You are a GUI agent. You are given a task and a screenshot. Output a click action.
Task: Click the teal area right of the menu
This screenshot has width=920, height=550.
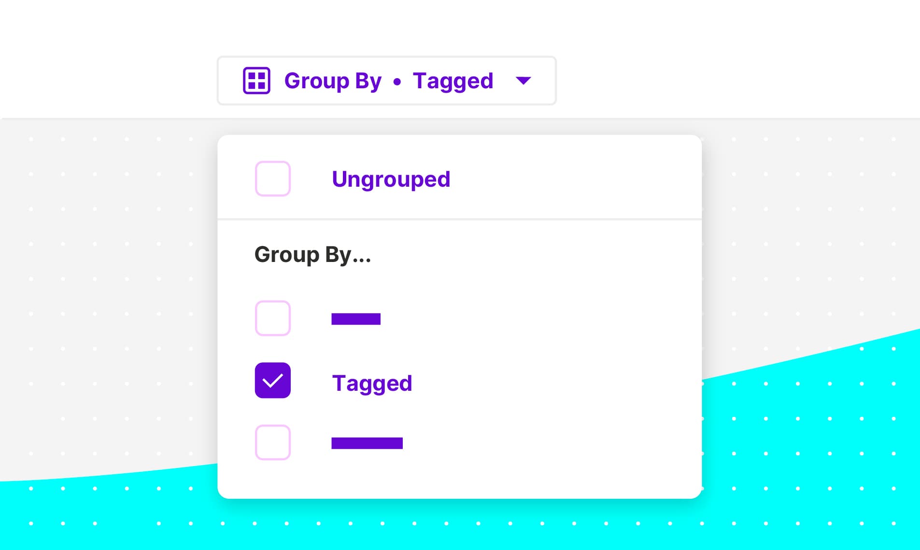[811, 434]
